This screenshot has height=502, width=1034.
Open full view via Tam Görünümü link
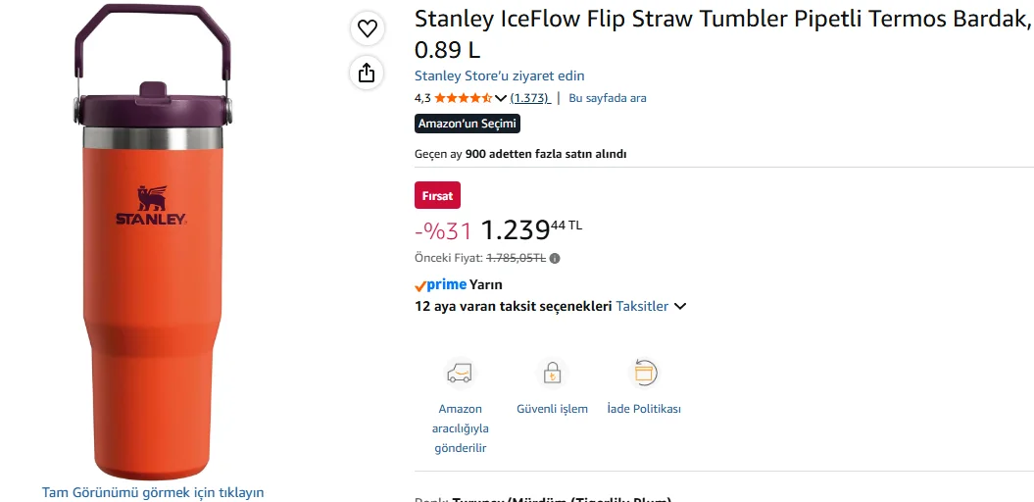[x=153, y=492]
